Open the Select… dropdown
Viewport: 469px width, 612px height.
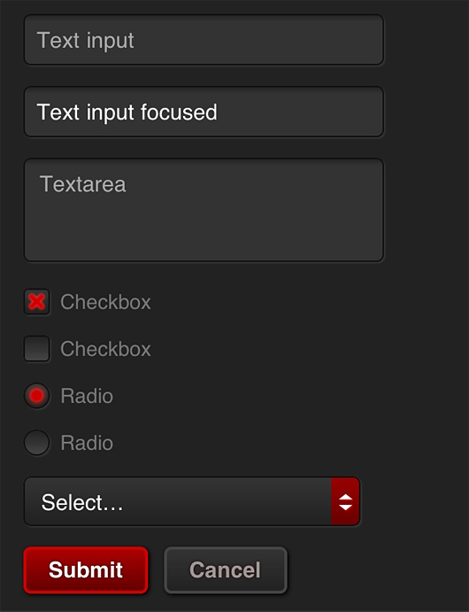[x=192, y=501]
